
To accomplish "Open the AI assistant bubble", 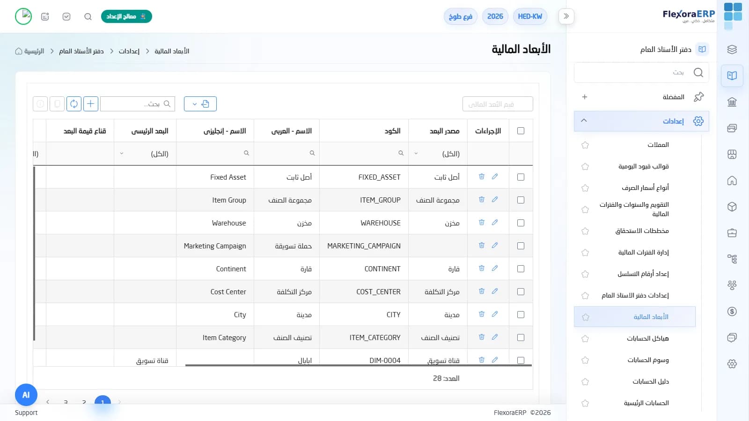I will point(26,395).
